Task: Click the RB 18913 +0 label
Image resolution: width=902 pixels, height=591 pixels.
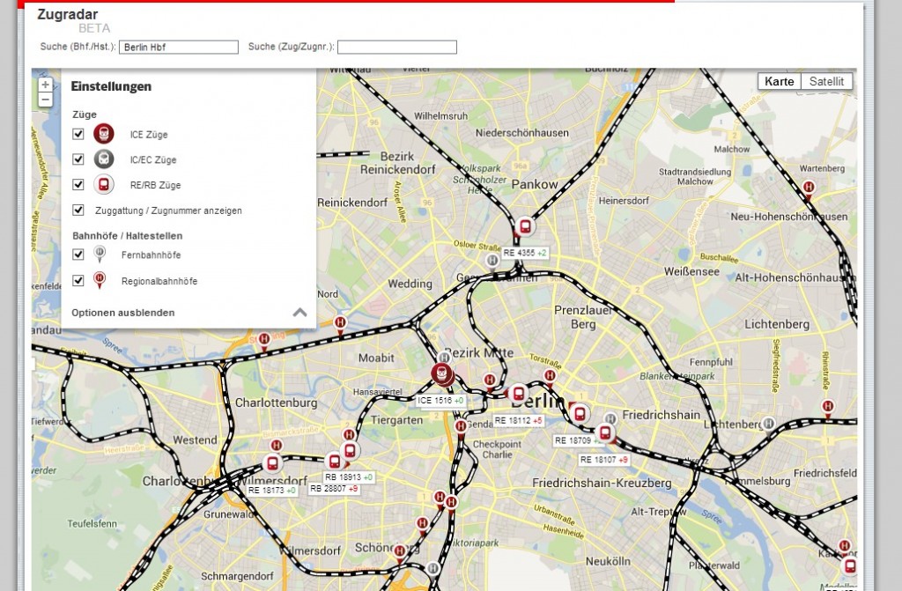Action: coord(349,477)
